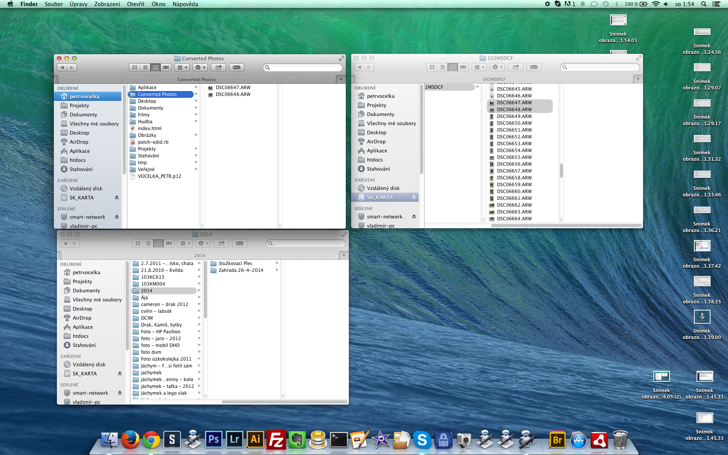
Task: Open AirDrop in Converted Photos sidebar
Action: [79, 142]
